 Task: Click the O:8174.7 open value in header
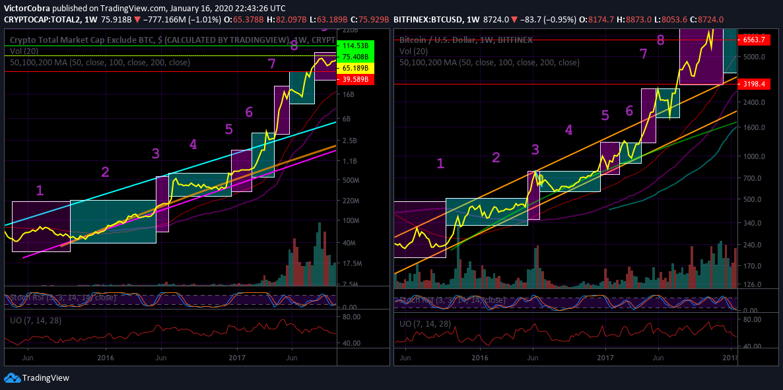pyautogui.click(x=597, y=20)
